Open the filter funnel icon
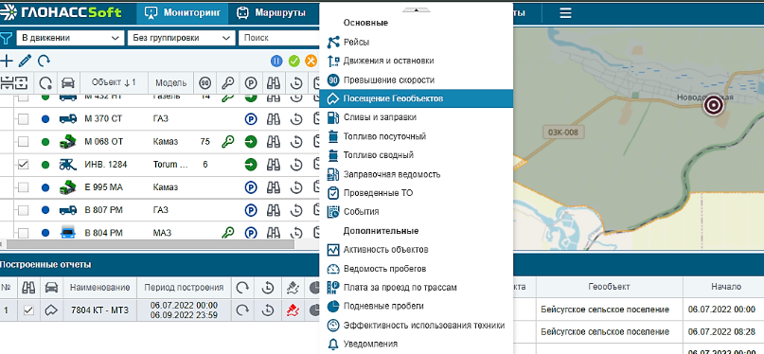 pyautogui.click(x=6, y=38)
